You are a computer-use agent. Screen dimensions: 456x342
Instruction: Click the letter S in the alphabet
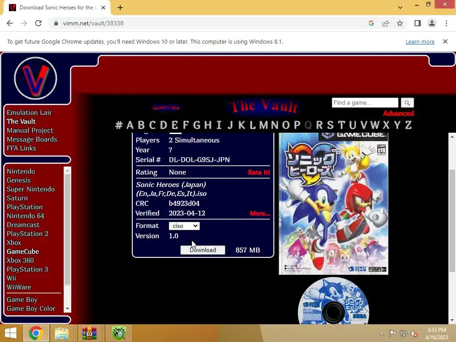point(330,125)
